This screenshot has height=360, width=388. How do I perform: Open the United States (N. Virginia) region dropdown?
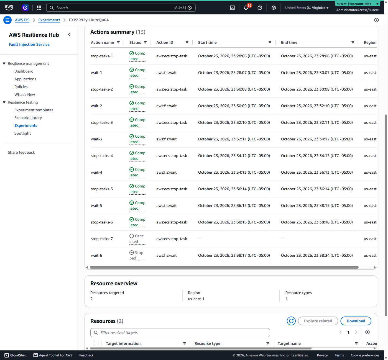click(x=307, y=8)
